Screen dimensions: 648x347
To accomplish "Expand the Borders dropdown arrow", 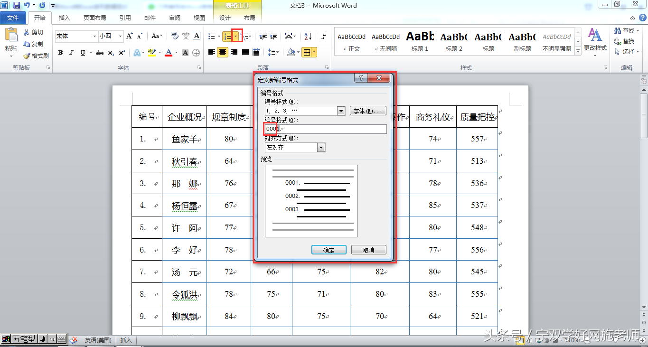I will tap(314, 53).
